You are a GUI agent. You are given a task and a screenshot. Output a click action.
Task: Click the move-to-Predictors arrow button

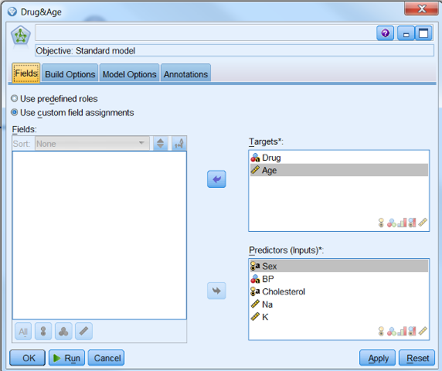coord(216,291)
